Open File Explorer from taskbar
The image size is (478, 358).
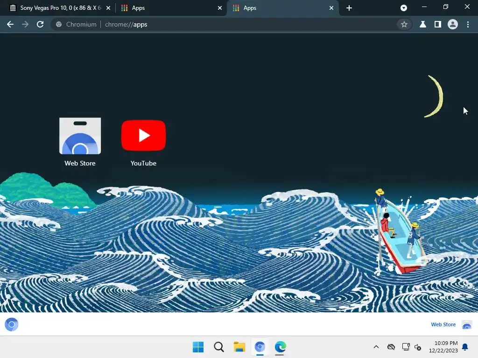click(239, 347)
